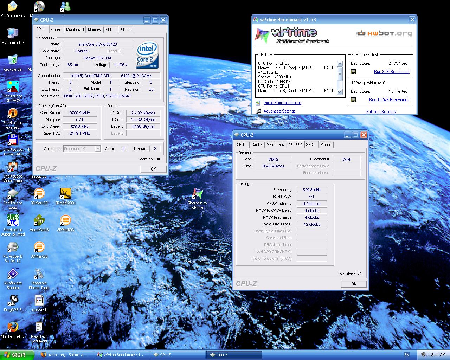Open My Computer desktop icon
The image size is (450, 360).
13,36
